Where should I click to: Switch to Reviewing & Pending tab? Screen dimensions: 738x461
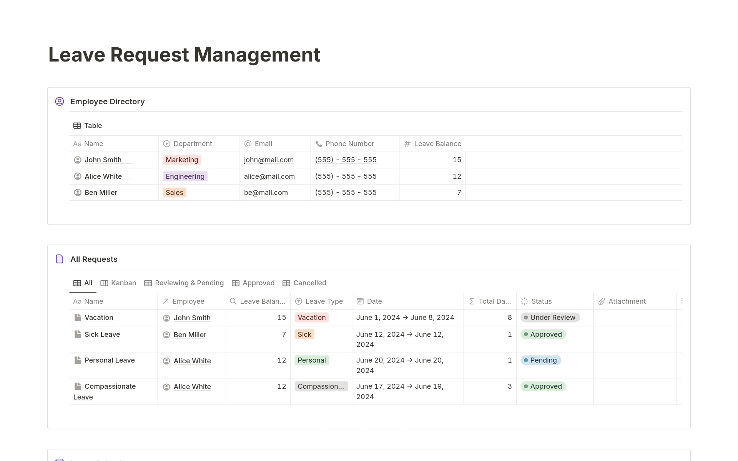[x=184, y=283]
